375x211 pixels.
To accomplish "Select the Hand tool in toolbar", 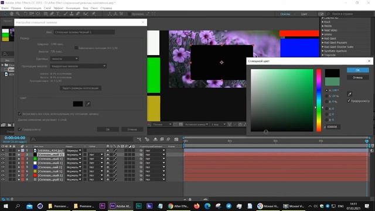I will coord(11,14).
